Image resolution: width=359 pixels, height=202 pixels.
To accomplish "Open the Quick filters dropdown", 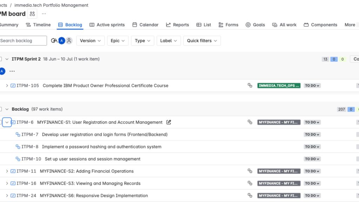I will pos(202,41).
